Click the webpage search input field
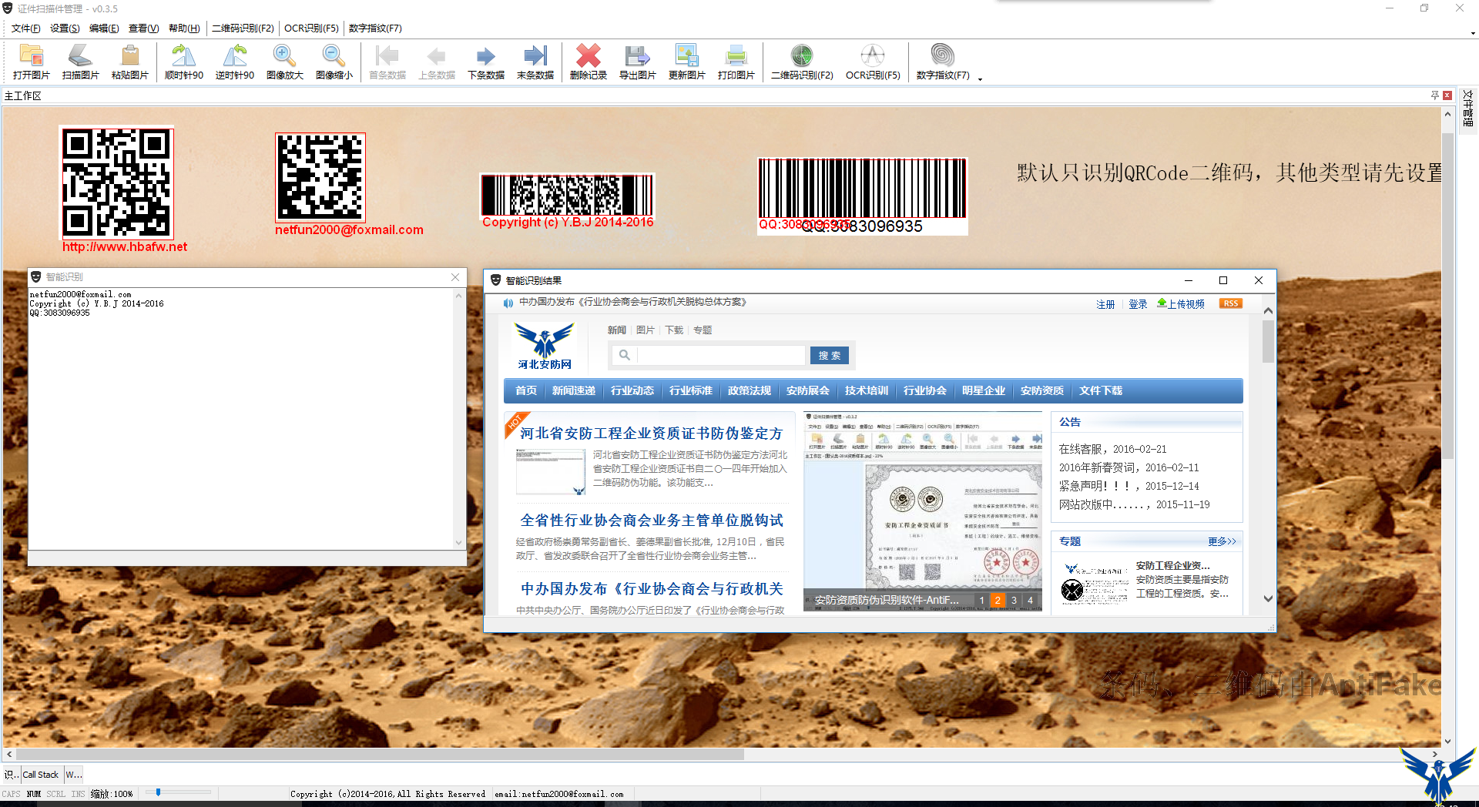The height and width of the screenshot is (807, 1479). 720,355
